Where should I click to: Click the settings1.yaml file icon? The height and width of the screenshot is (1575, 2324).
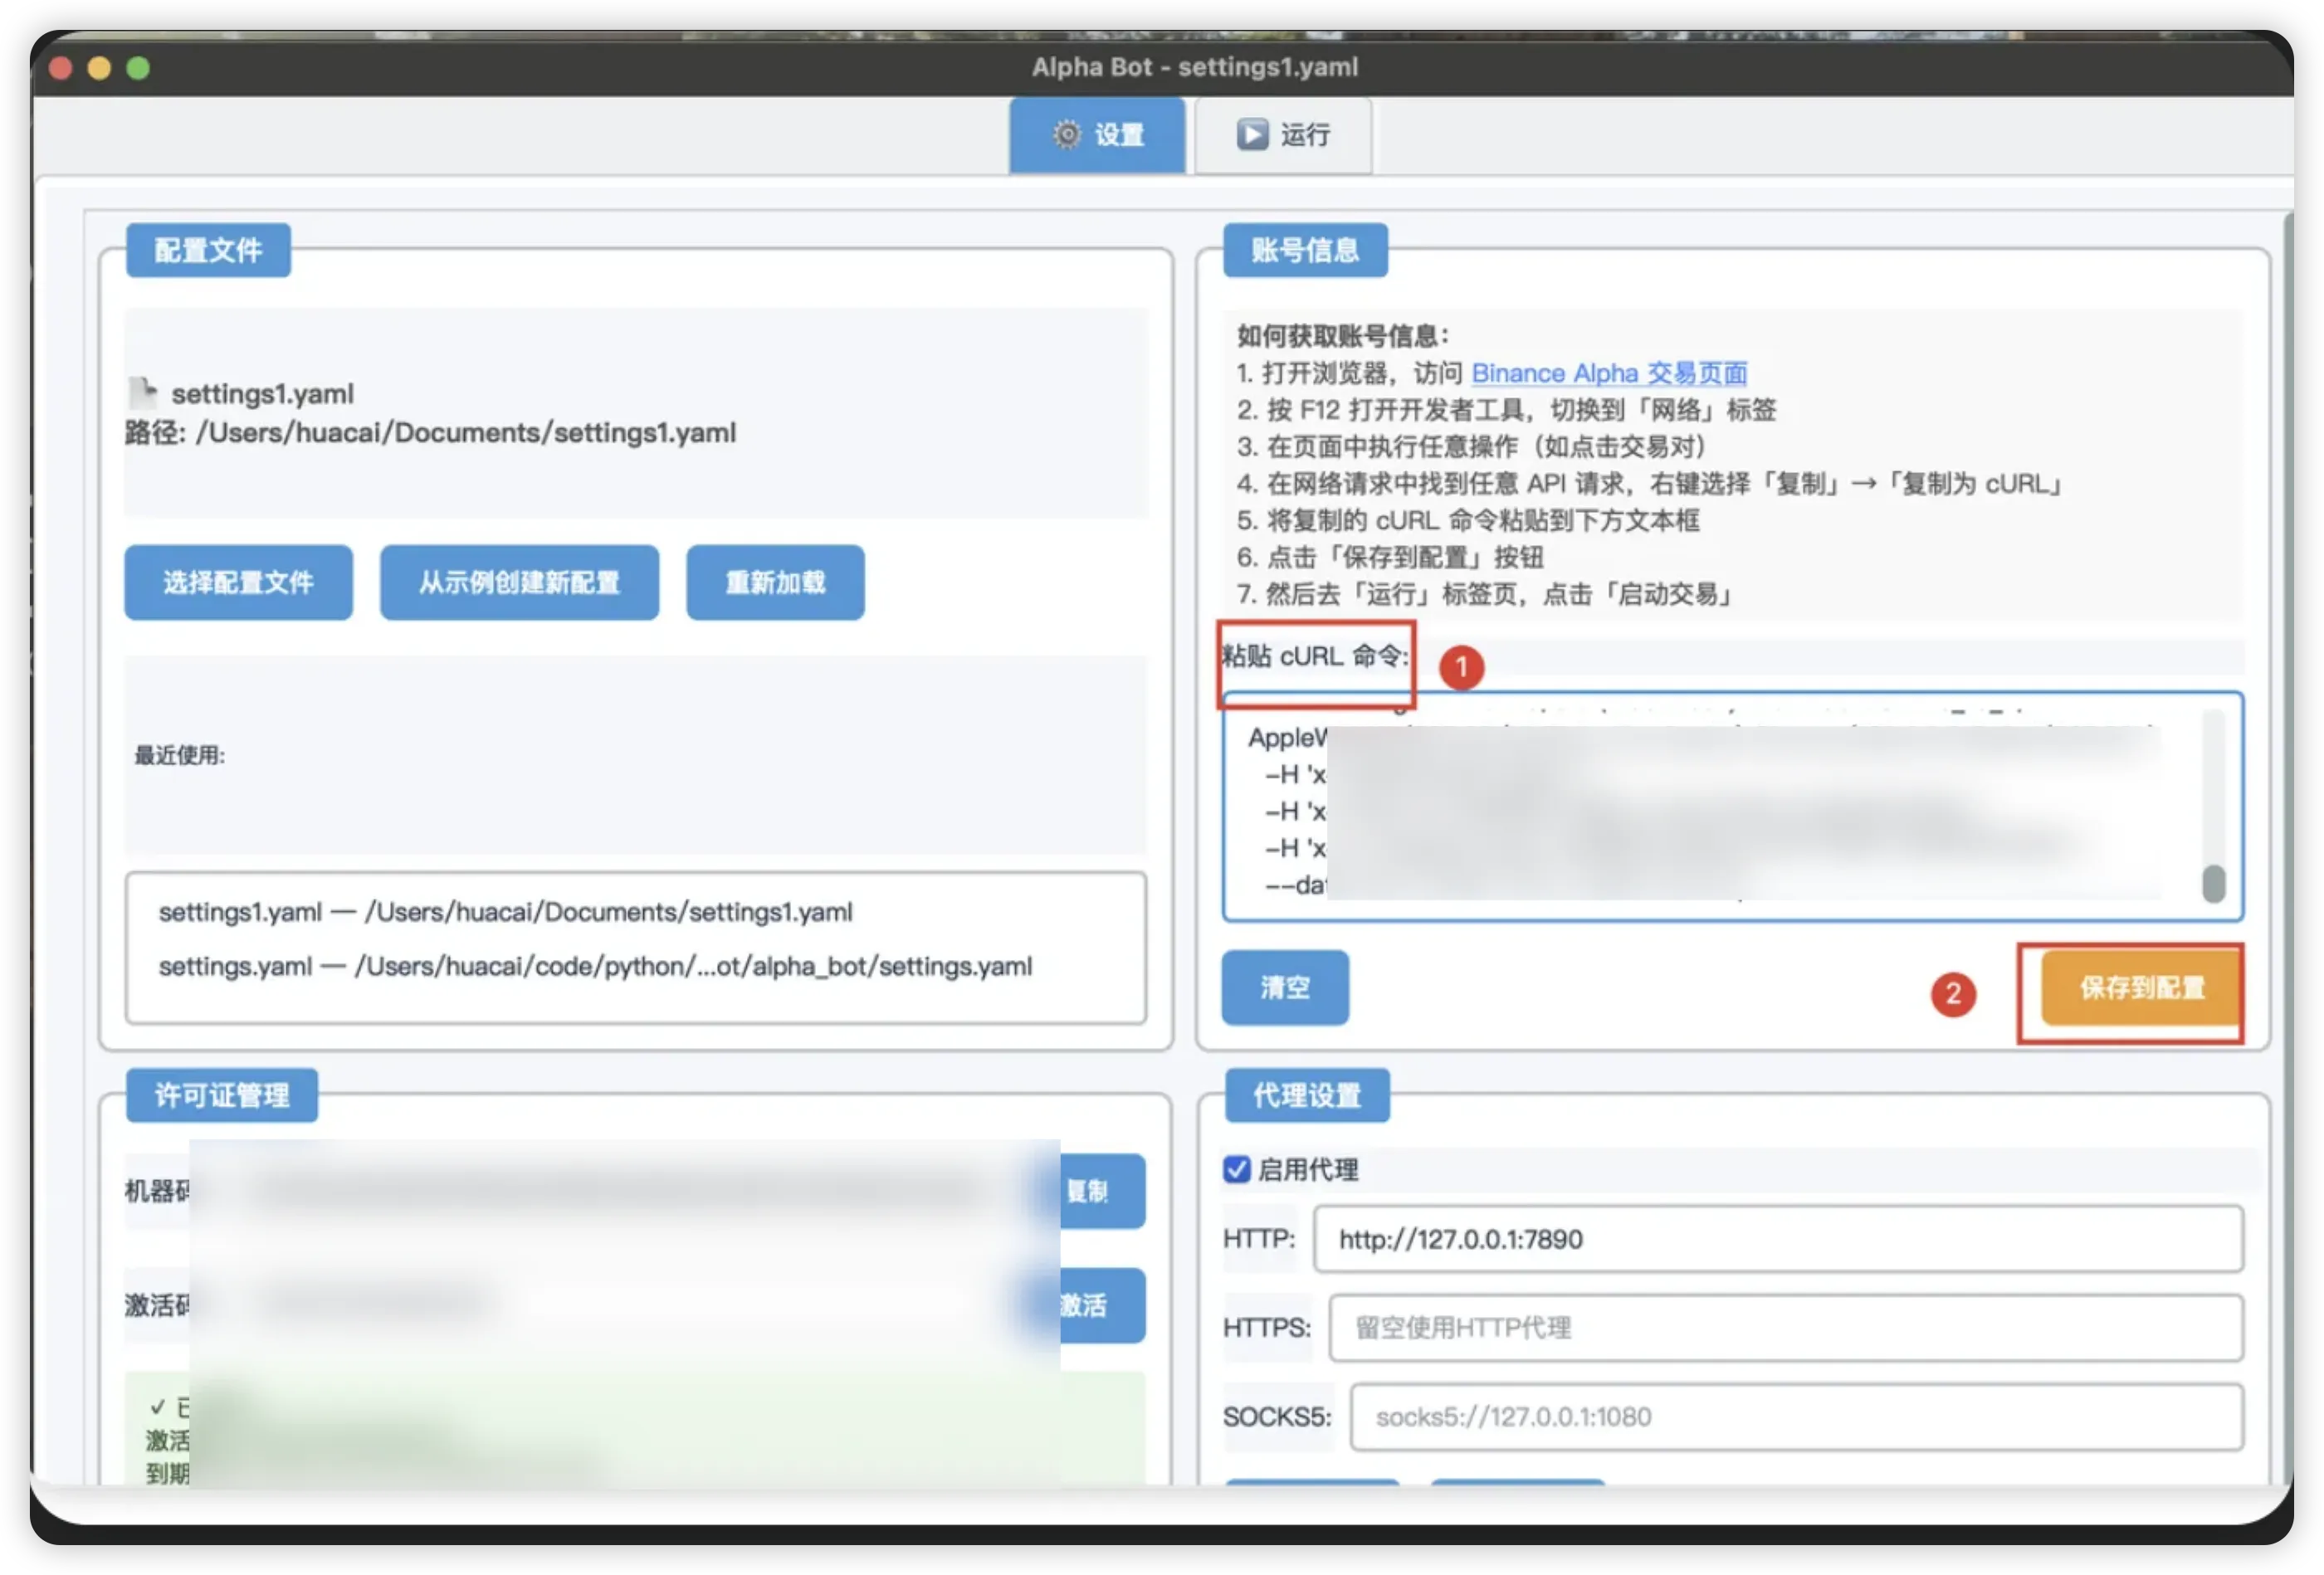(x=144, y=392)
